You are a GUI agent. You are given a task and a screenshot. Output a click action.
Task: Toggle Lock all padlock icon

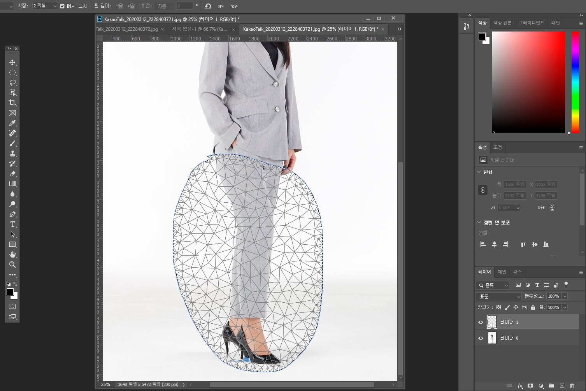pos(533,307)
